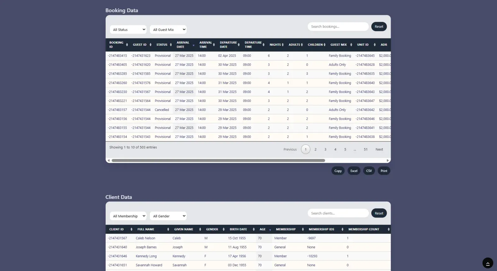Select booking ID -2147483157 Cancelled row

248,110
